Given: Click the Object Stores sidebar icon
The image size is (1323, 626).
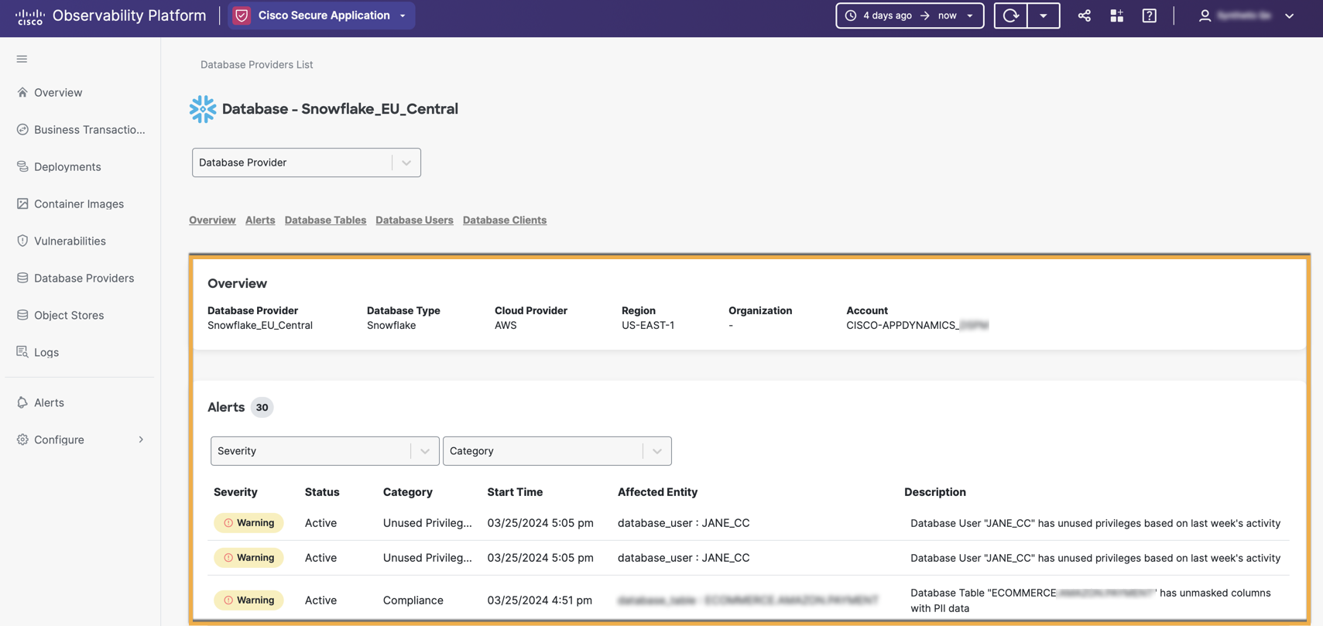Looking at the screenshot, I should (x=22, y=315).
